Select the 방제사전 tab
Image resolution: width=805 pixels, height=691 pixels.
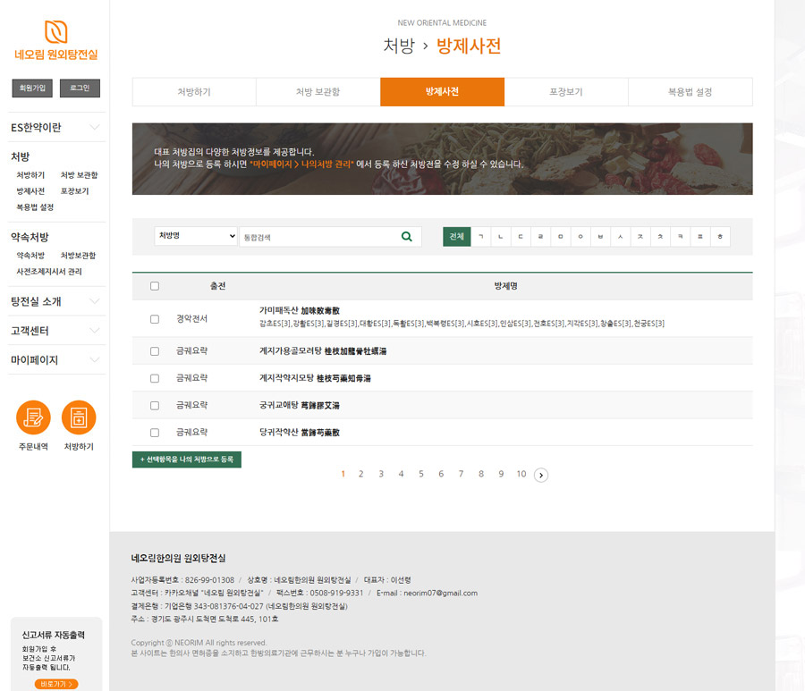(x=442, y=92)
